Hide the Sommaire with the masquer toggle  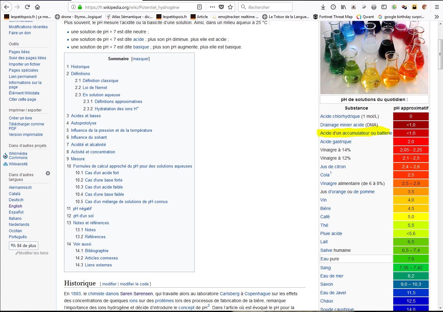coord(140,59)
